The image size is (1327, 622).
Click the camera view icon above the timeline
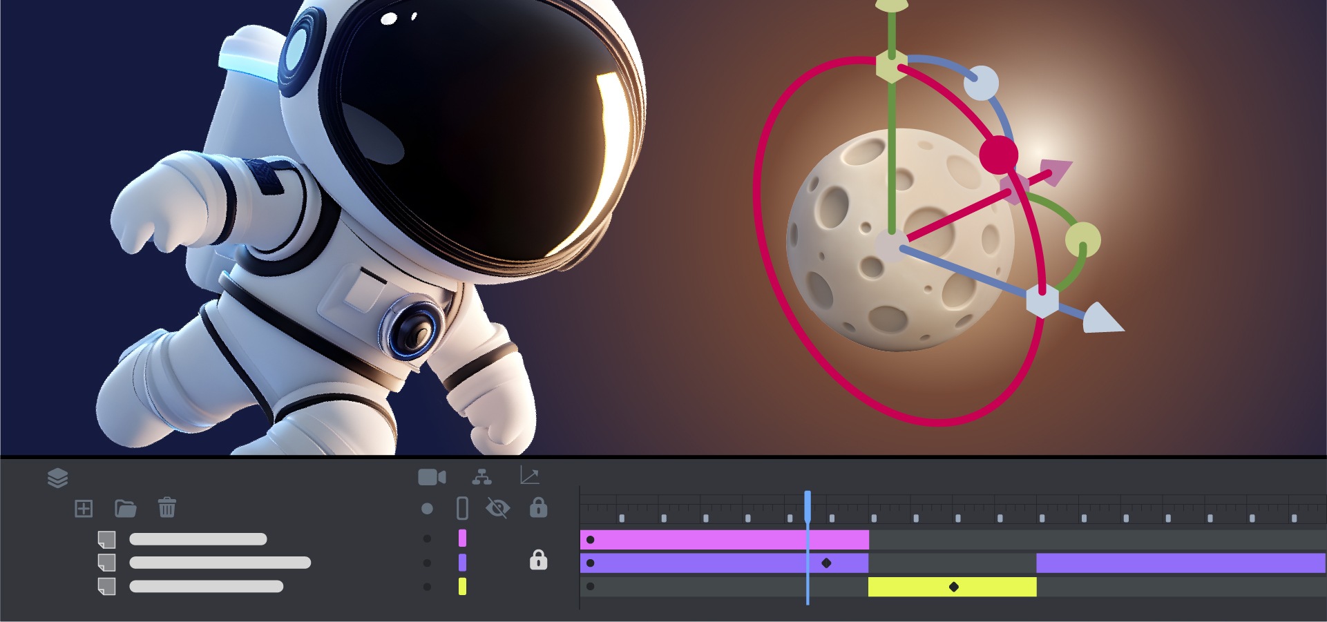[x=432, y=477]
